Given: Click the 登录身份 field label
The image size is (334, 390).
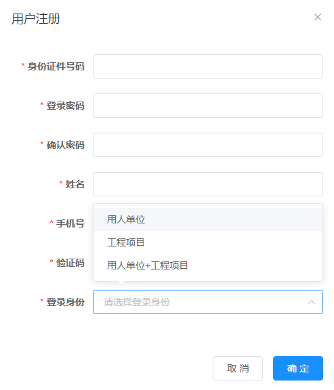Looking at the screenshot, I should click(66, 302).
